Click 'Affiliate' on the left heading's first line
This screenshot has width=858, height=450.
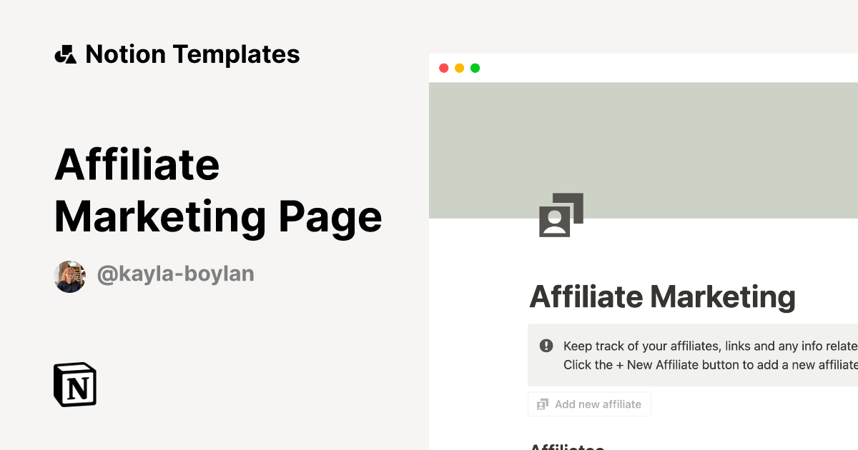(137, 164)
